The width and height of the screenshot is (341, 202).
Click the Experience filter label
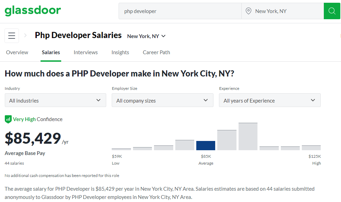point(229,88)
